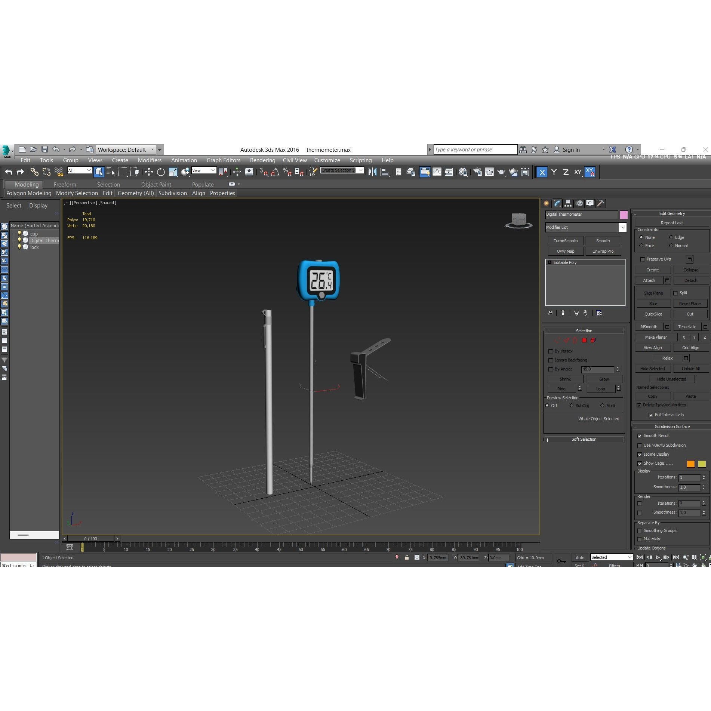Switch to the Freeform ribbon tab
Viewport: 711px width, 711px height.
65,184
